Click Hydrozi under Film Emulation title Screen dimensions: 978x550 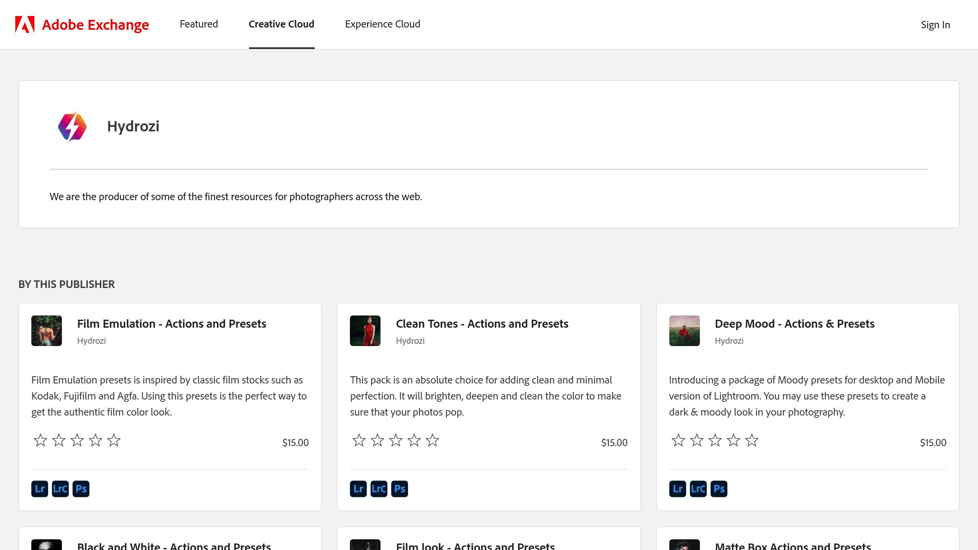coord(91,341)
